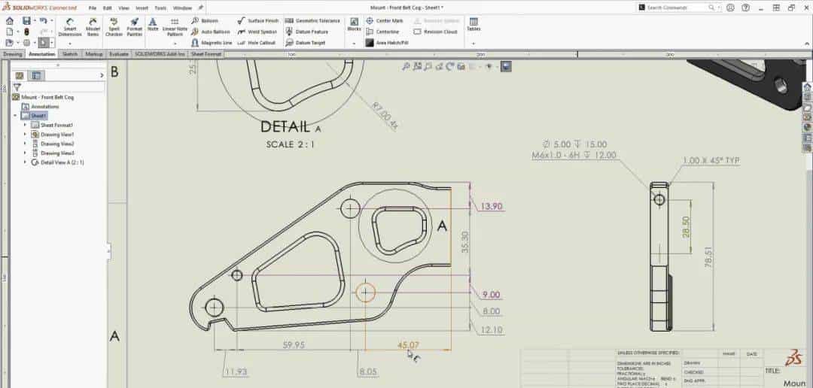Click the Undo icon
This screenshot has width=813, height=388.
click(x=43, y=21)
